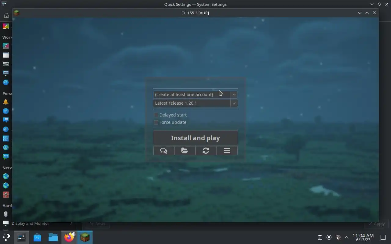Open Window Management icon in settings sidebar
The image size is (391, 244).
click(6, 55)
